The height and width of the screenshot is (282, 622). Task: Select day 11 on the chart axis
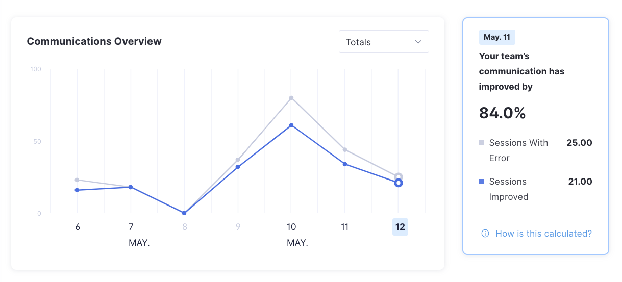pyautogui.click(x=345, y=227)
